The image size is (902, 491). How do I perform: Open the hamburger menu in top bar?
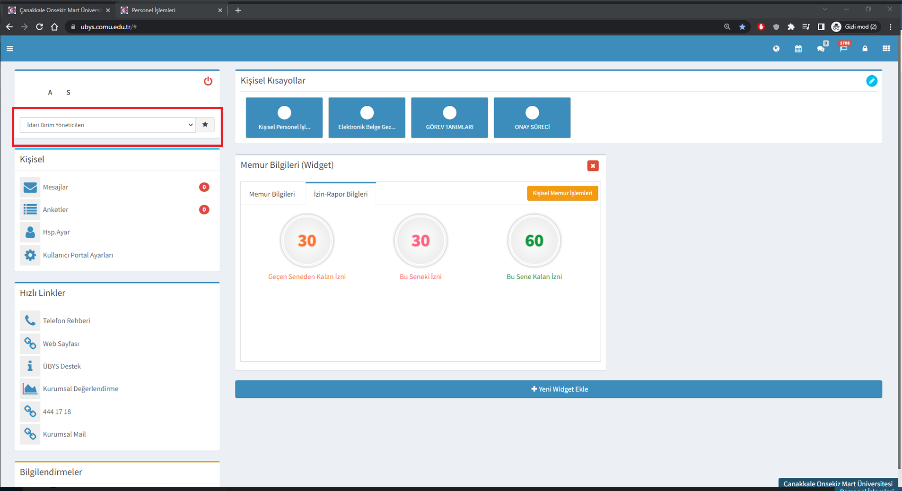10,49
